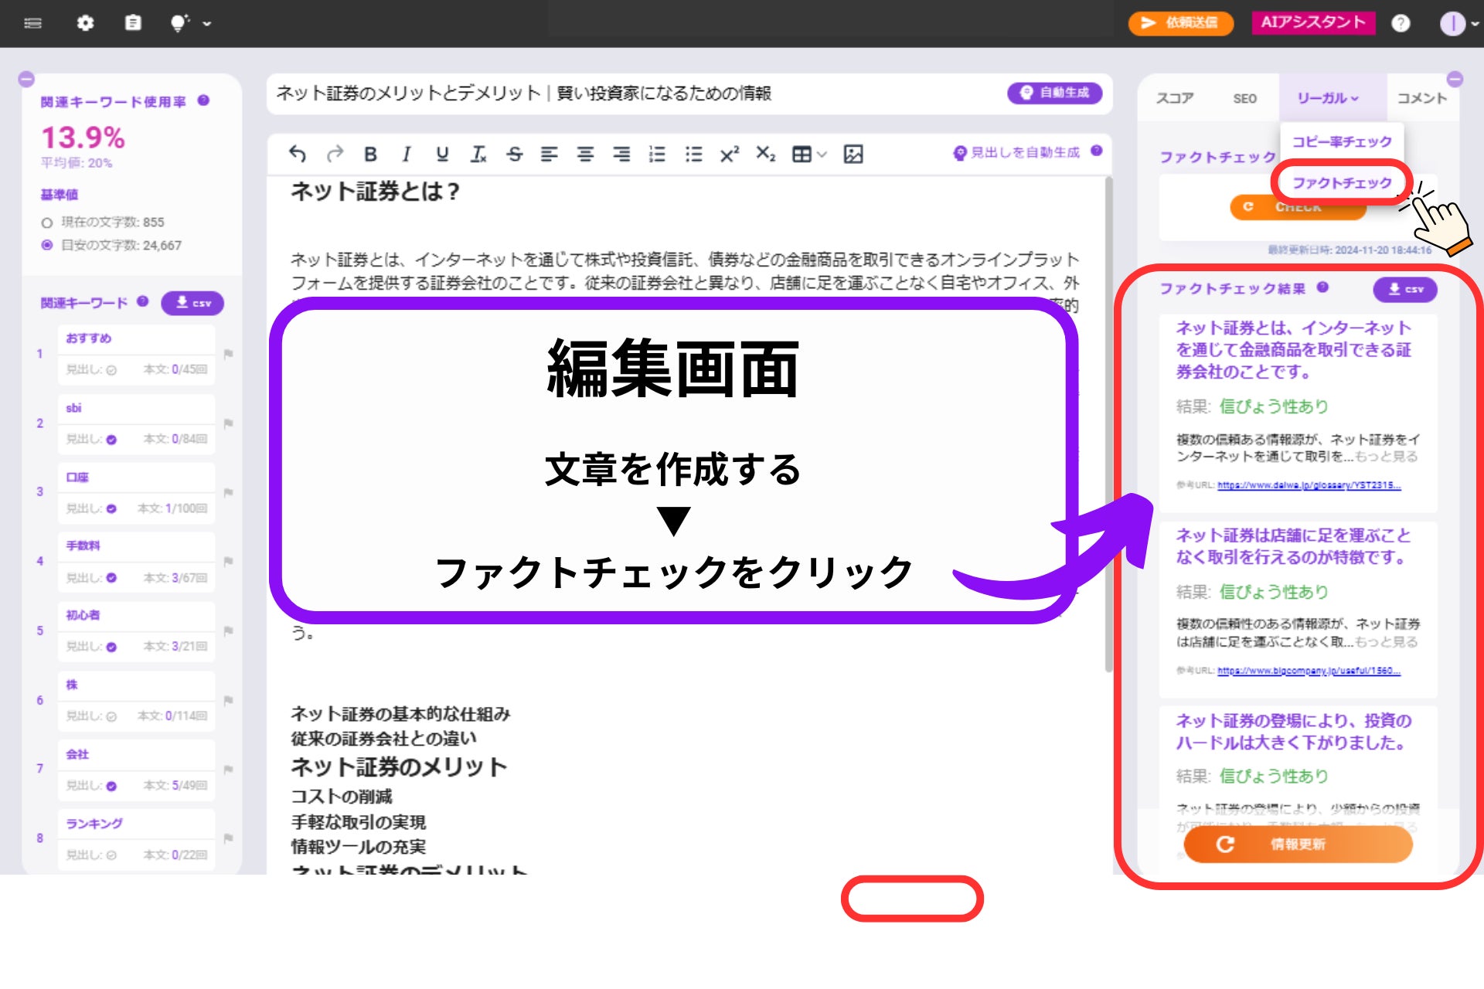This screenshot has height=989, width=1484.
Task: Click the undo arrow icon
Action: tap(298, 154)
